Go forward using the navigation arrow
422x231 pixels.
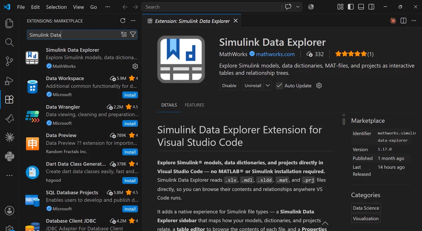tap(135, 7)
